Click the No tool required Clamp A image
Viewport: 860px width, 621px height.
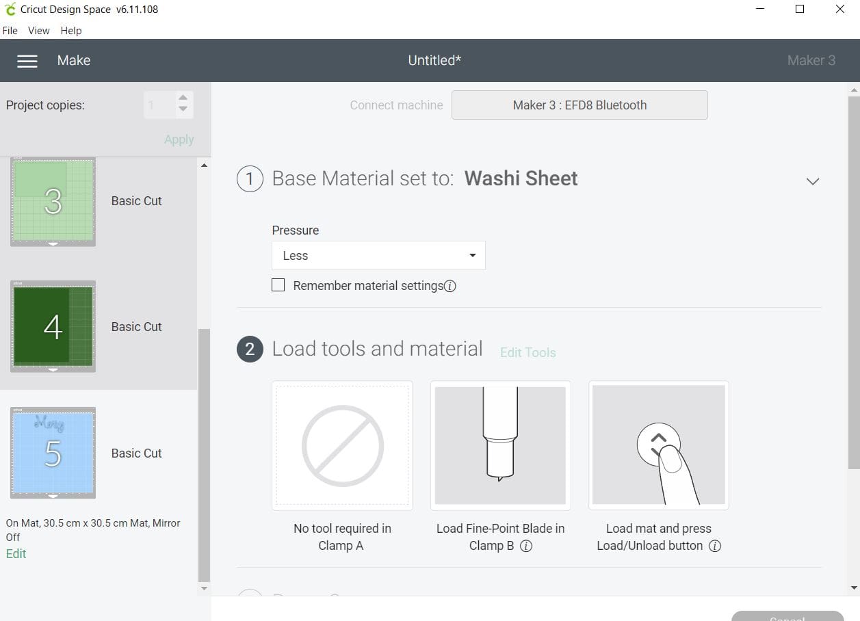coord(342,445)
